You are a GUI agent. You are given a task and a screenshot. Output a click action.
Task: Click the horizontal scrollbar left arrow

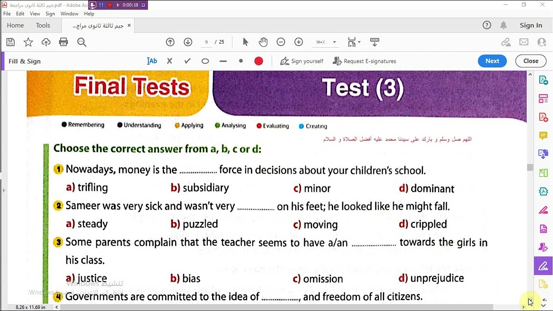coord(56,307)
